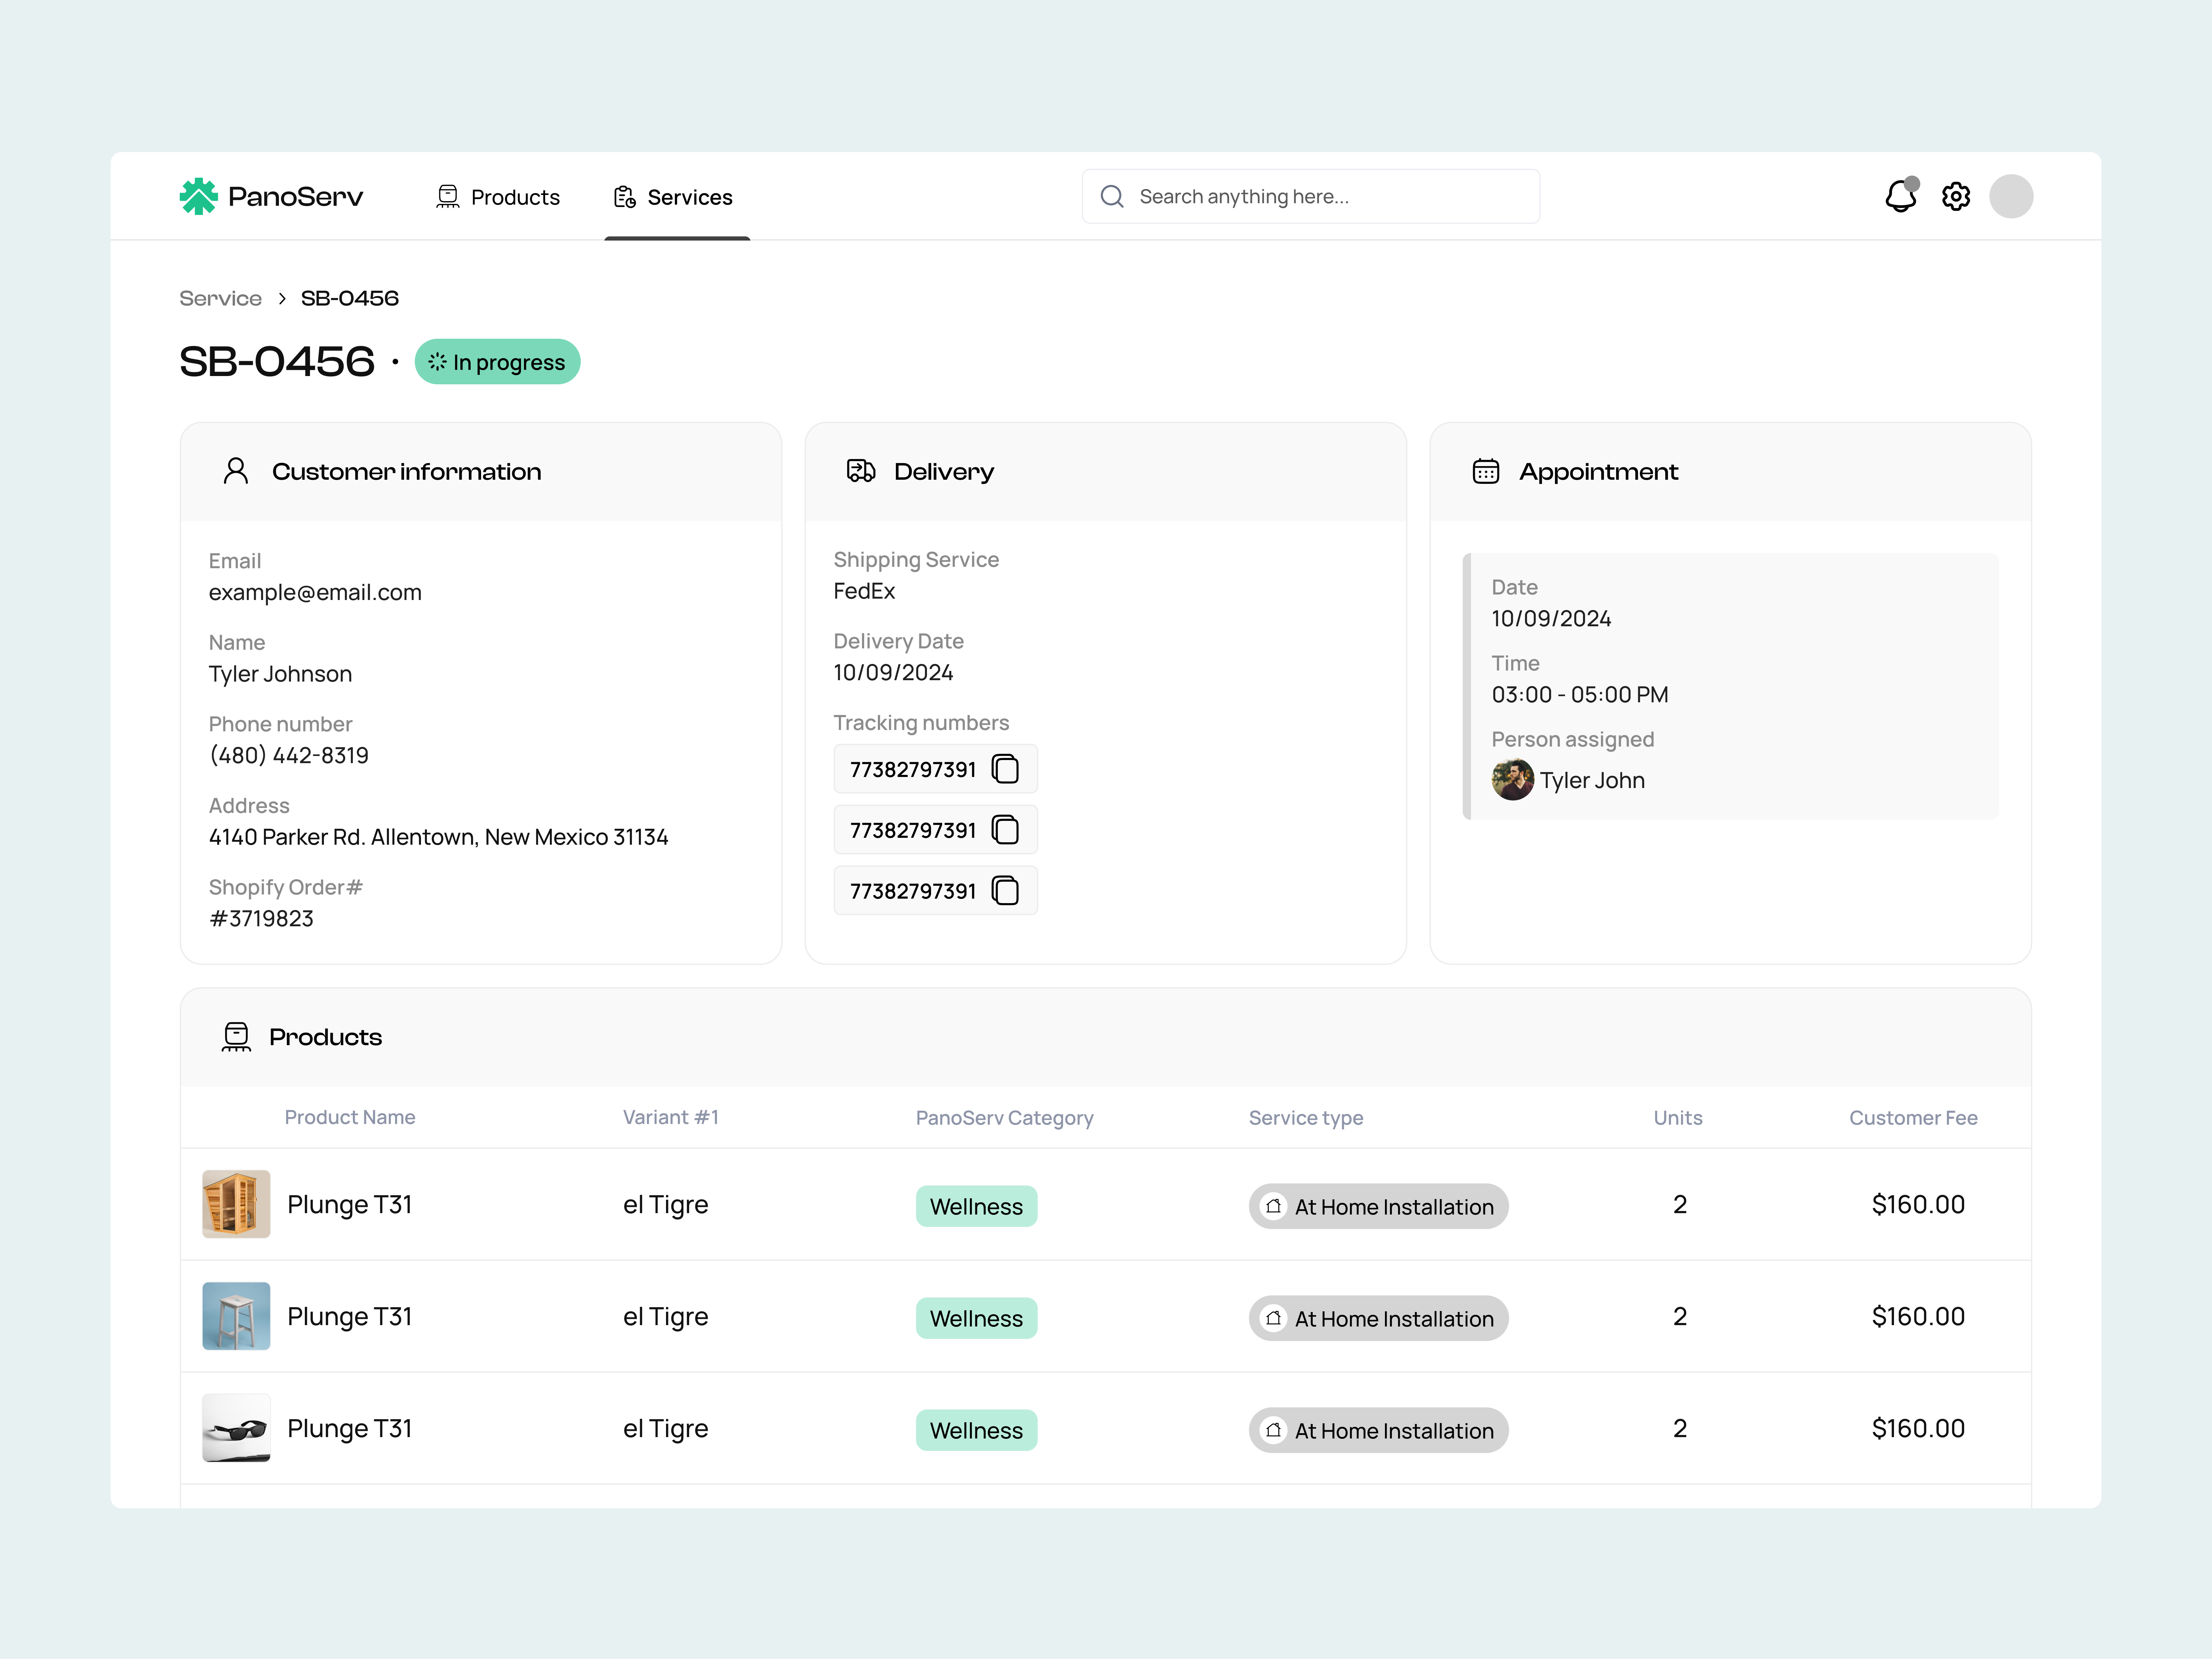Click the search anything input field

pos(1310,196)
